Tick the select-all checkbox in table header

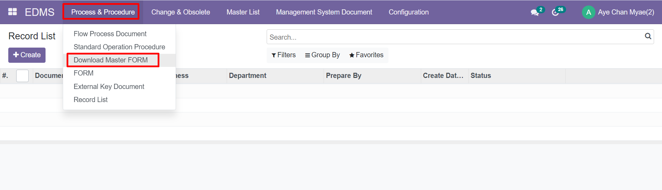(22, 76)
